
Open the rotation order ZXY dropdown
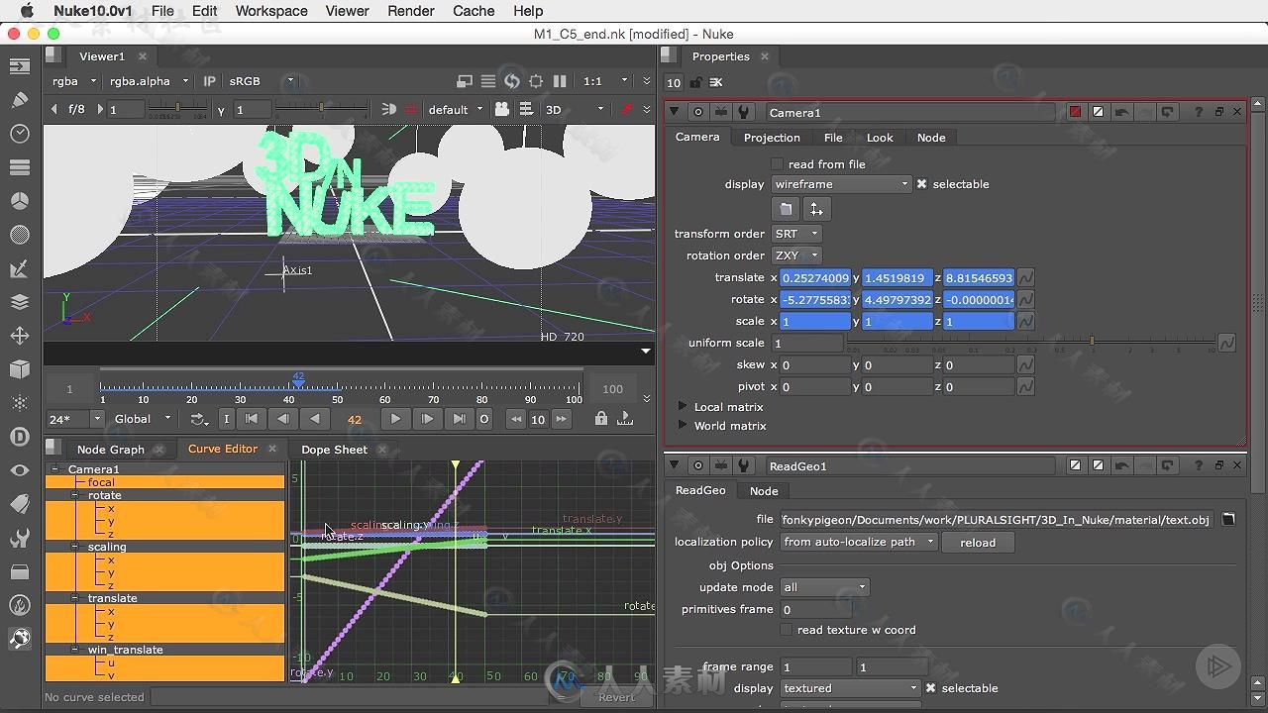(796, 255)
